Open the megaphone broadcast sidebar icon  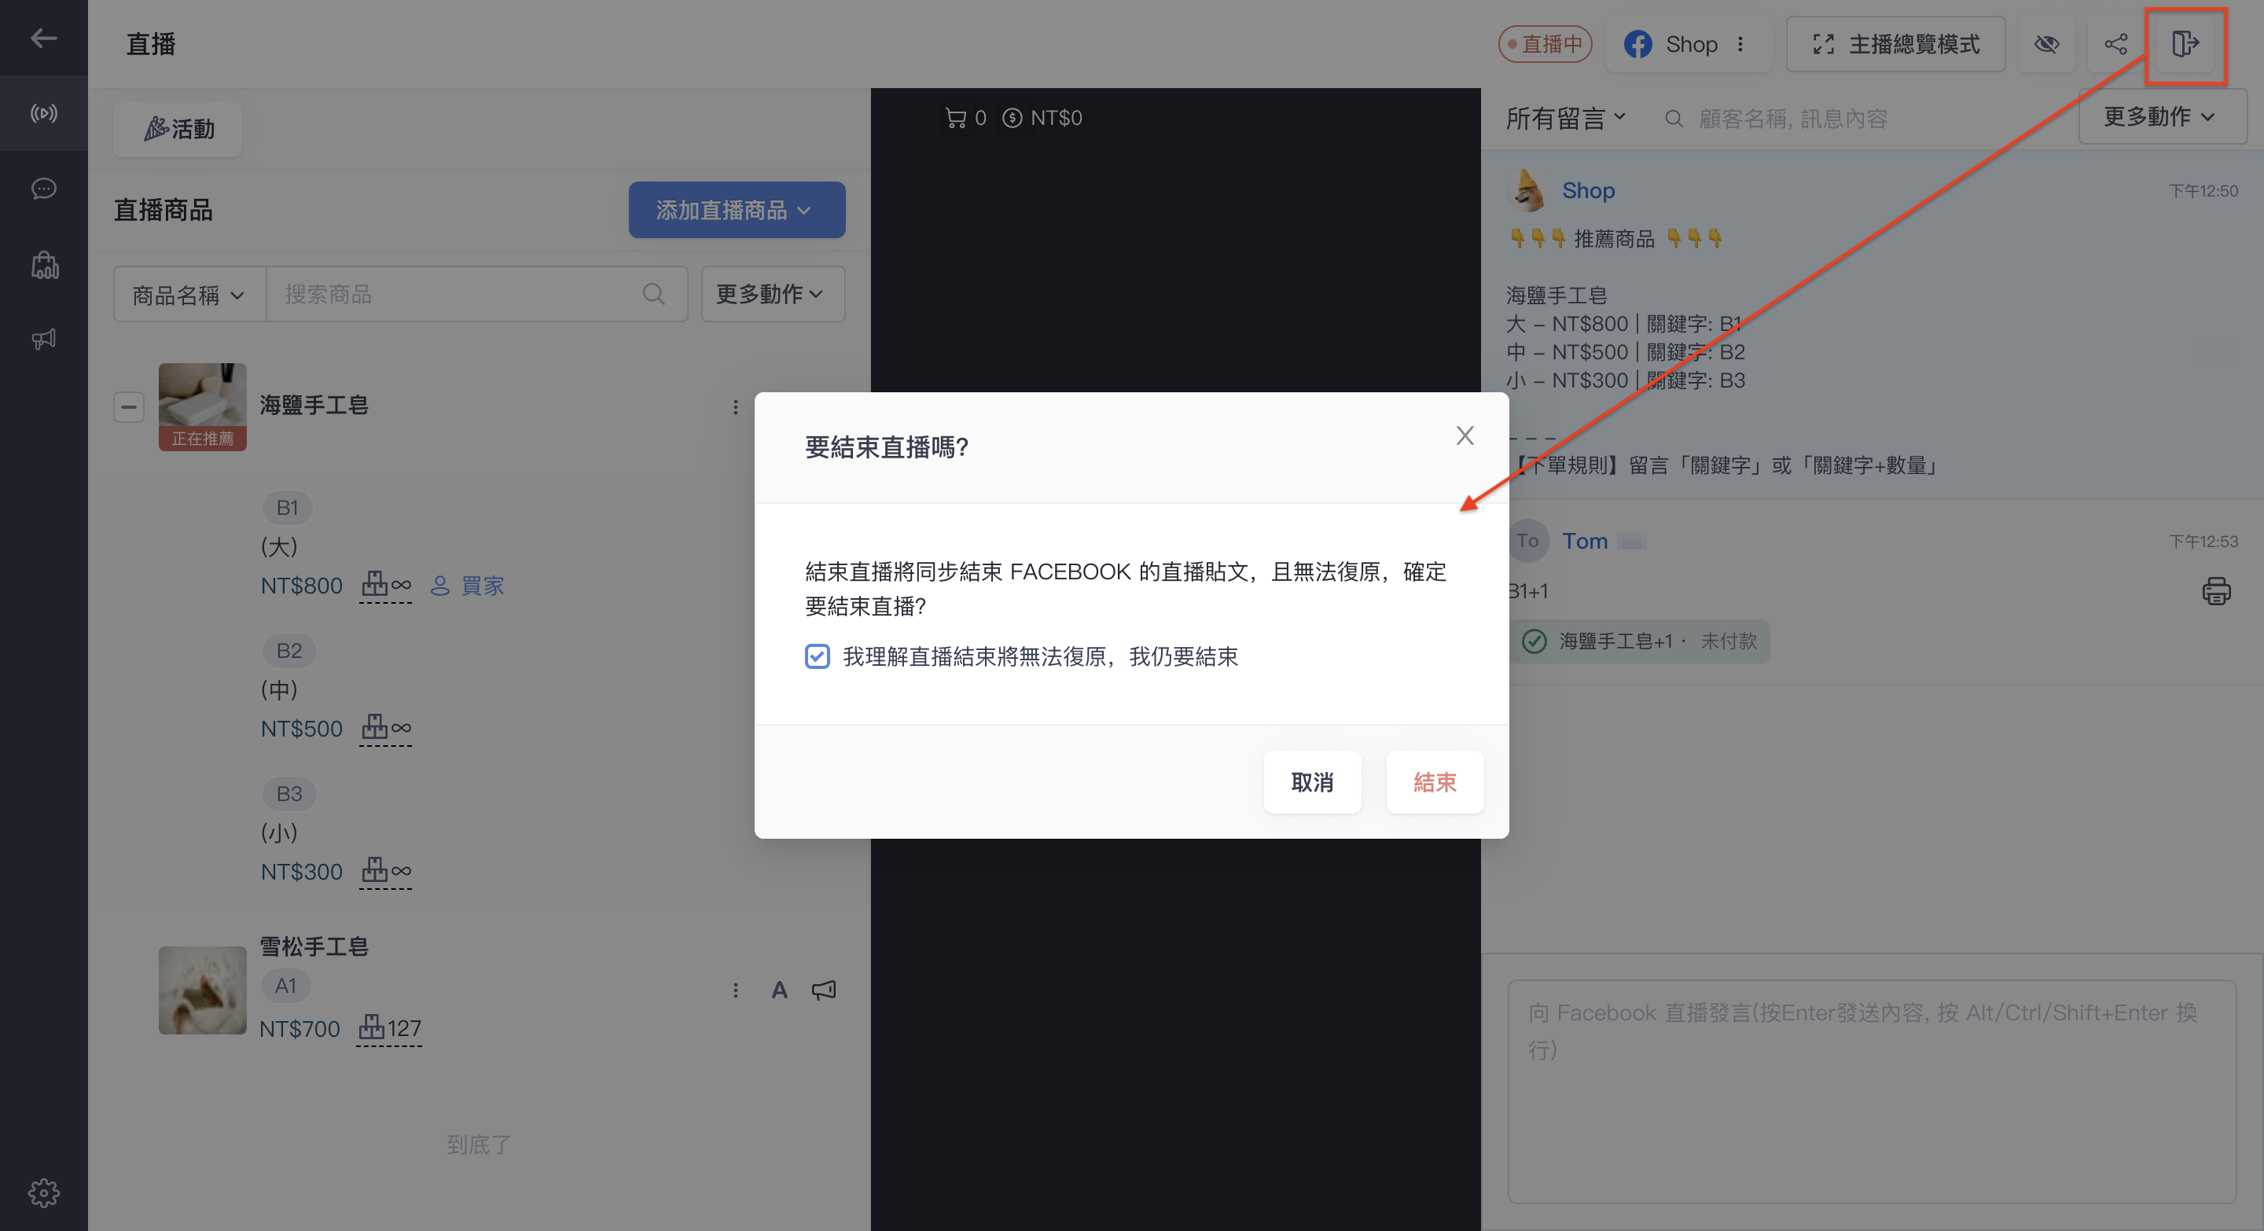point(43,339)
